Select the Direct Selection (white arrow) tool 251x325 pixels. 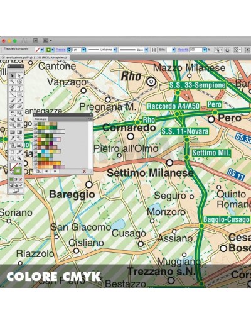coord(19,76)
